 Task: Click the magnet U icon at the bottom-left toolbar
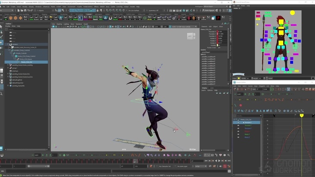pyautogui.click(x=2, y=155)
